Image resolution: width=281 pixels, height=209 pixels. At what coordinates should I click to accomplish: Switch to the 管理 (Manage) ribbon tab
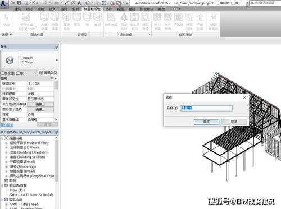click(132, 9)
